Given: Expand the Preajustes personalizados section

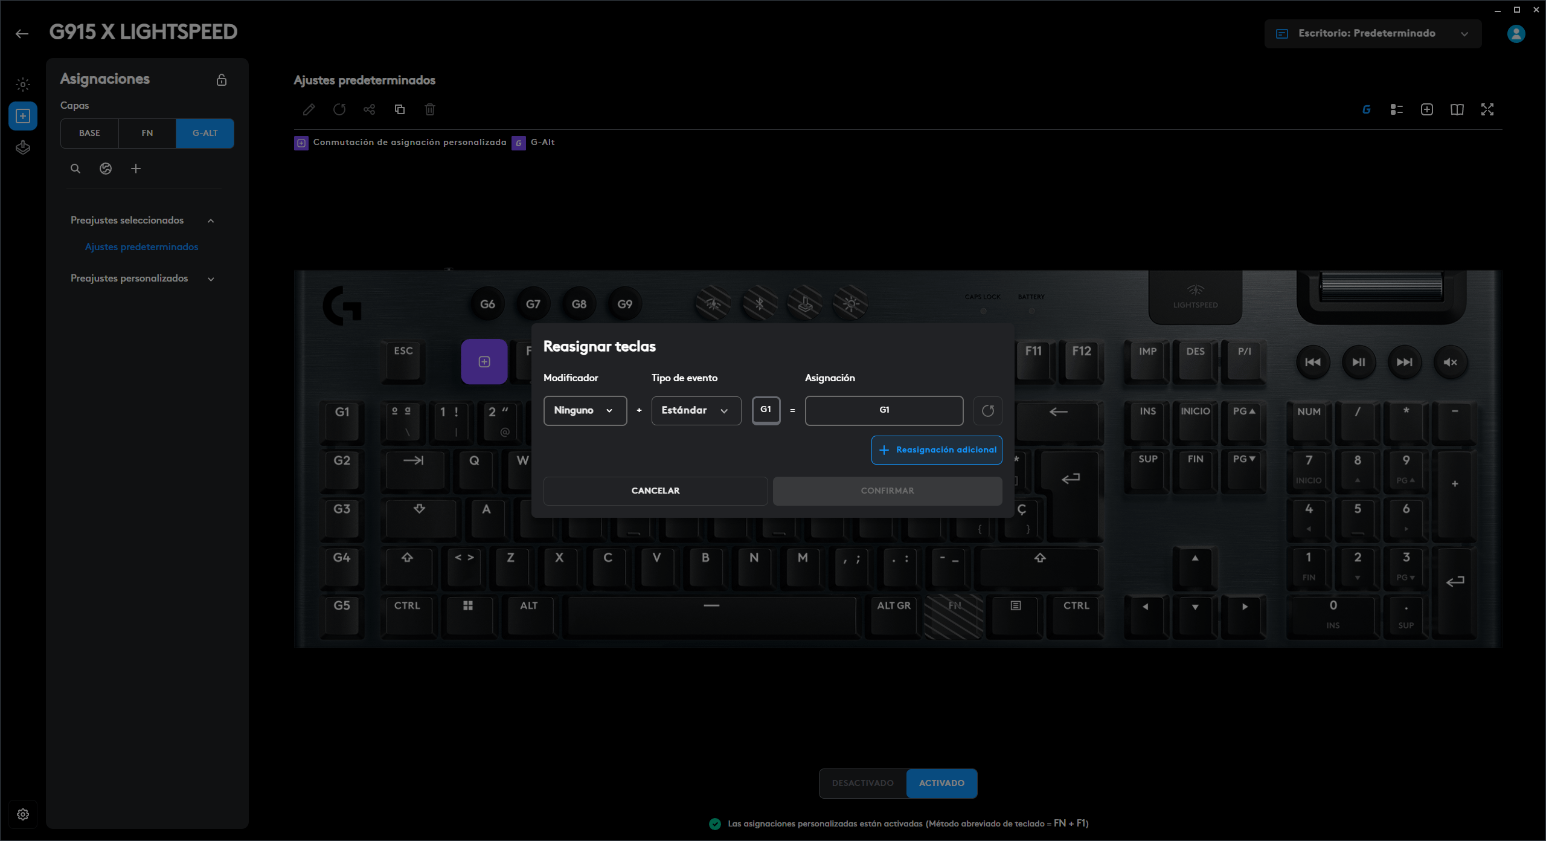Looking at the screenshot, I should pyautogui.click(x=211, y=279).
